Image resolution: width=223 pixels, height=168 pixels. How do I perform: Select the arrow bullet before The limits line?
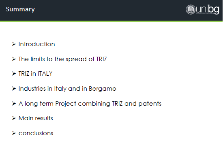[14, 59]
